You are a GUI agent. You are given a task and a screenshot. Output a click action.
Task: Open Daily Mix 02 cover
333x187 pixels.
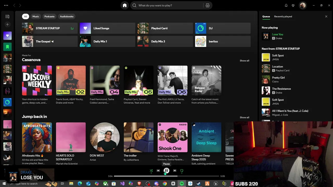click(71, 81)
